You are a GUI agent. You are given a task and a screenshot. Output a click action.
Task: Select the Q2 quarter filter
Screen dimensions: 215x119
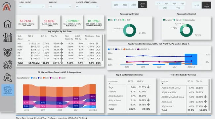pyautogui.click(x=167, y=3)
